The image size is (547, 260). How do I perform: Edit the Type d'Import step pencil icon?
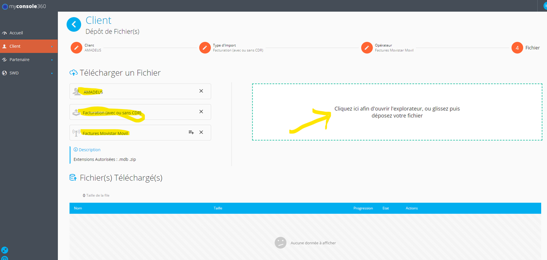pyautogui.click(x=205, y=48)
